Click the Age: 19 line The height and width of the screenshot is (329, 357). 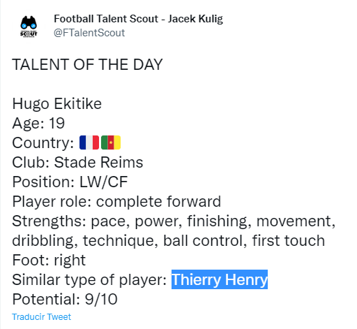[x=38, y=123]
